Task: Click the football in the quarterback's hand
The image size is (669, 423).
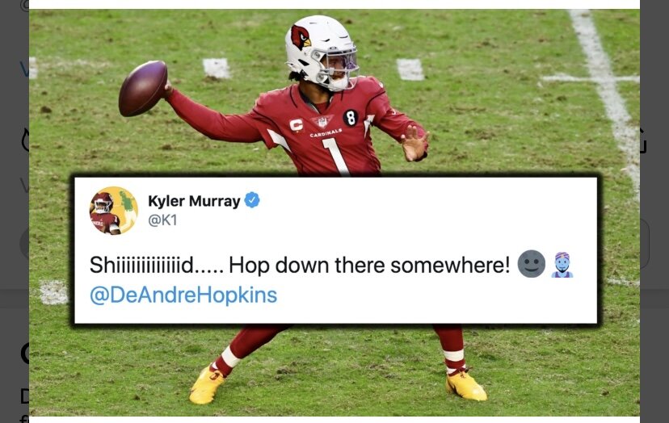Action: click(x=143, y=88)
